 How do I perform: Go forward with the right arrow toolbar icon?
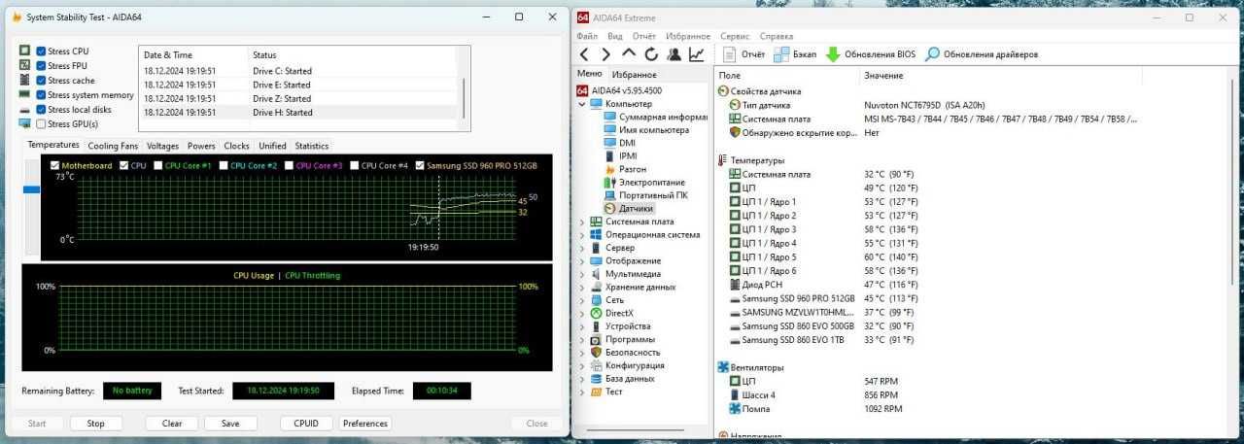pyautogui.click(x=606, y=54)
